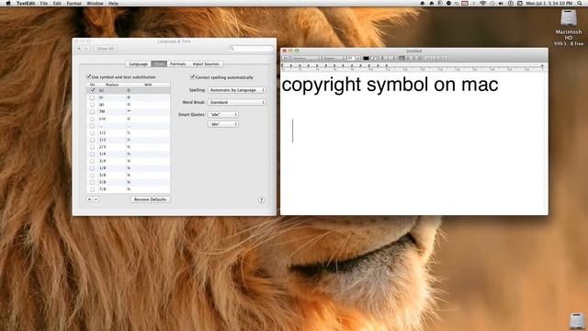
Task: Enable the c/o substitution checkbox
Action: pos(92,119)
